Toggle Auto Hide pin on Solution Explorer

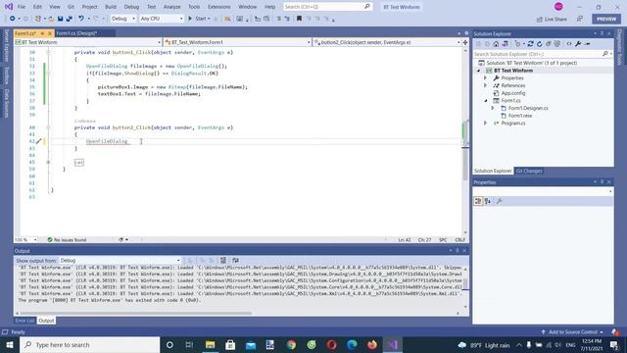tap(602, 33)
